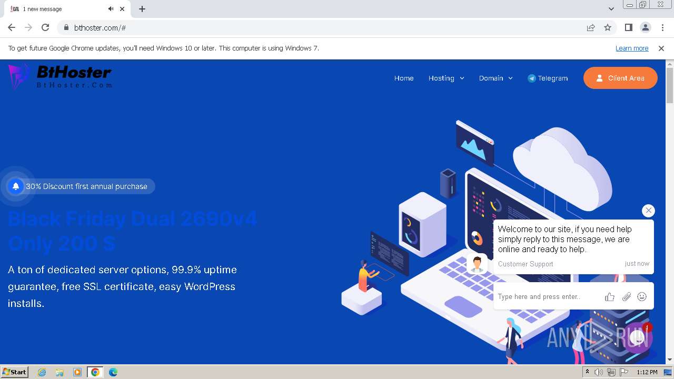
Task: Open the chat widget bubble
Action: (637, 338)
